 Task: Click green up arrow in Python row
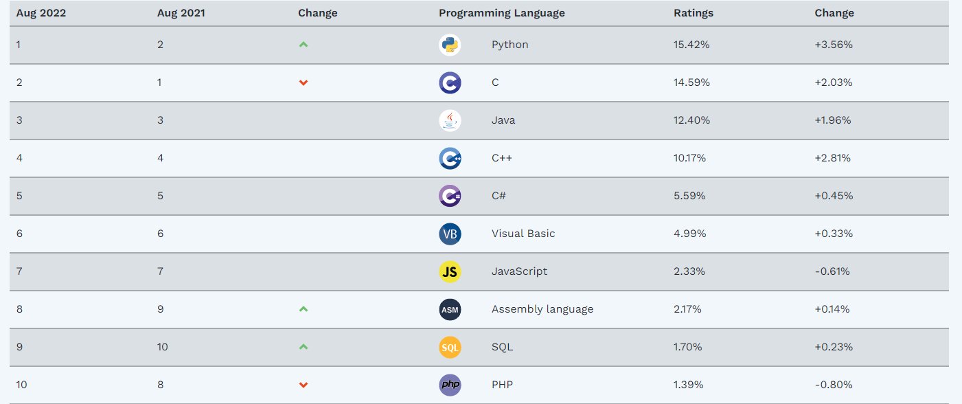click(x=304, y=45)
